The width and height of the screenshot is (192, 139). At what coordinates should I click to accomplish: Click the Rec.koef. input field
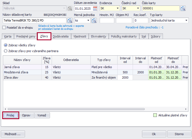(141, 20)
